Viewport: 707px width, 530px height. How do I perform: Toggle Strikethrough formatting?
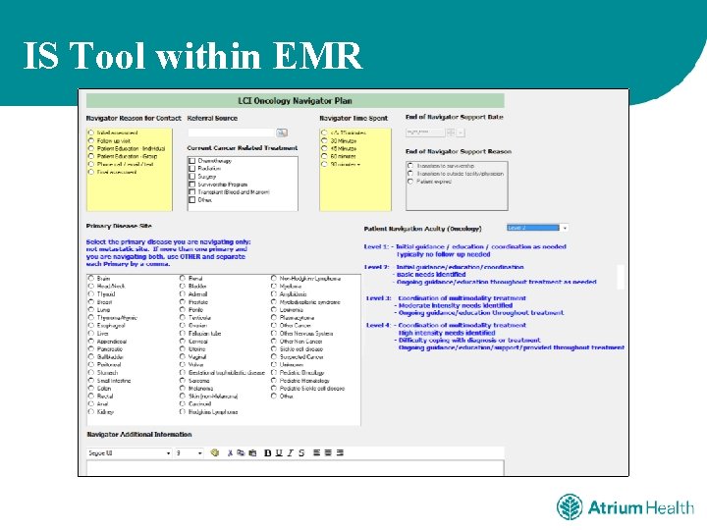[x=301, y=452]
